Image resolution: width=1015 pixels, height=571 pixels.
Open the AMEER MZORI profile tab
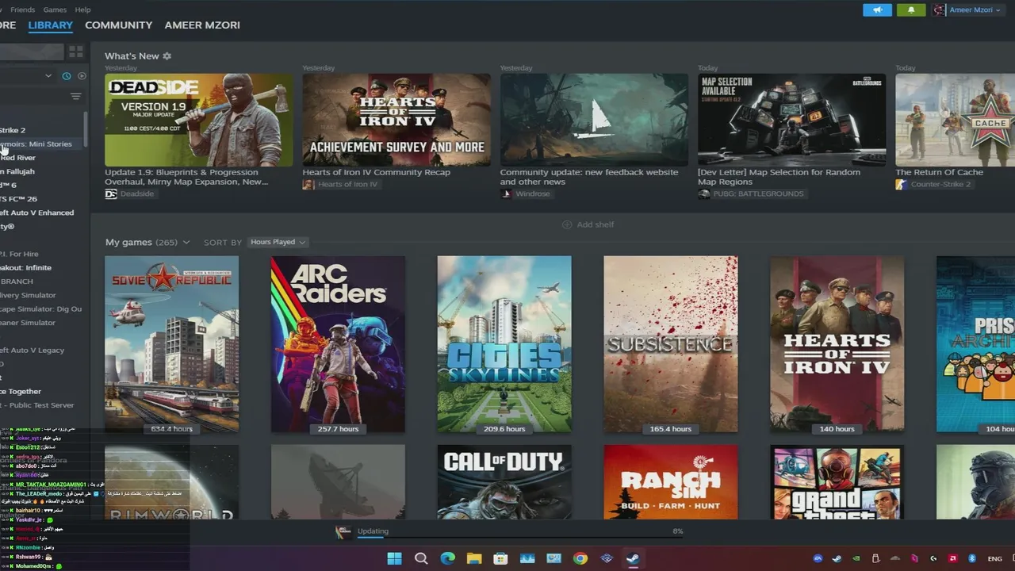click(202, 25)
